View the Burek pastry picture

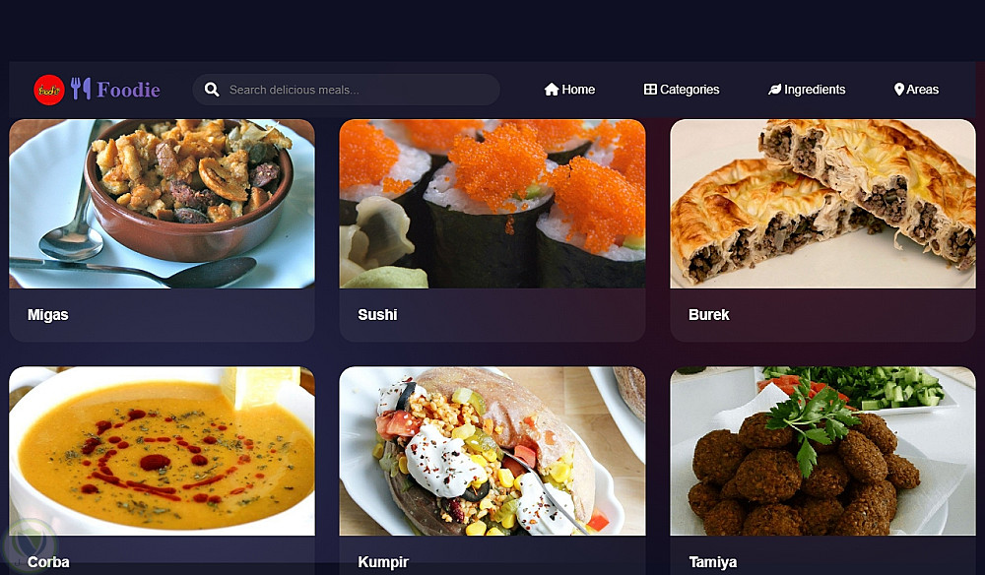click(x=822, y=204)
